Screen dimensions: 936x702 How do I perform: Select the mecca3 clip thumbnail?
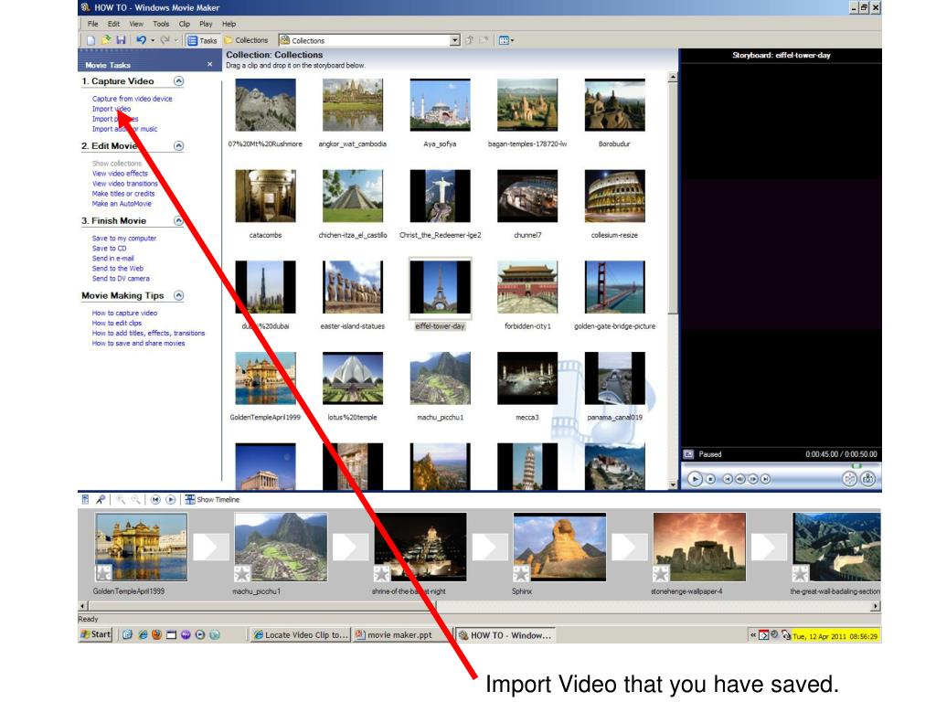(x=527, y=378)
